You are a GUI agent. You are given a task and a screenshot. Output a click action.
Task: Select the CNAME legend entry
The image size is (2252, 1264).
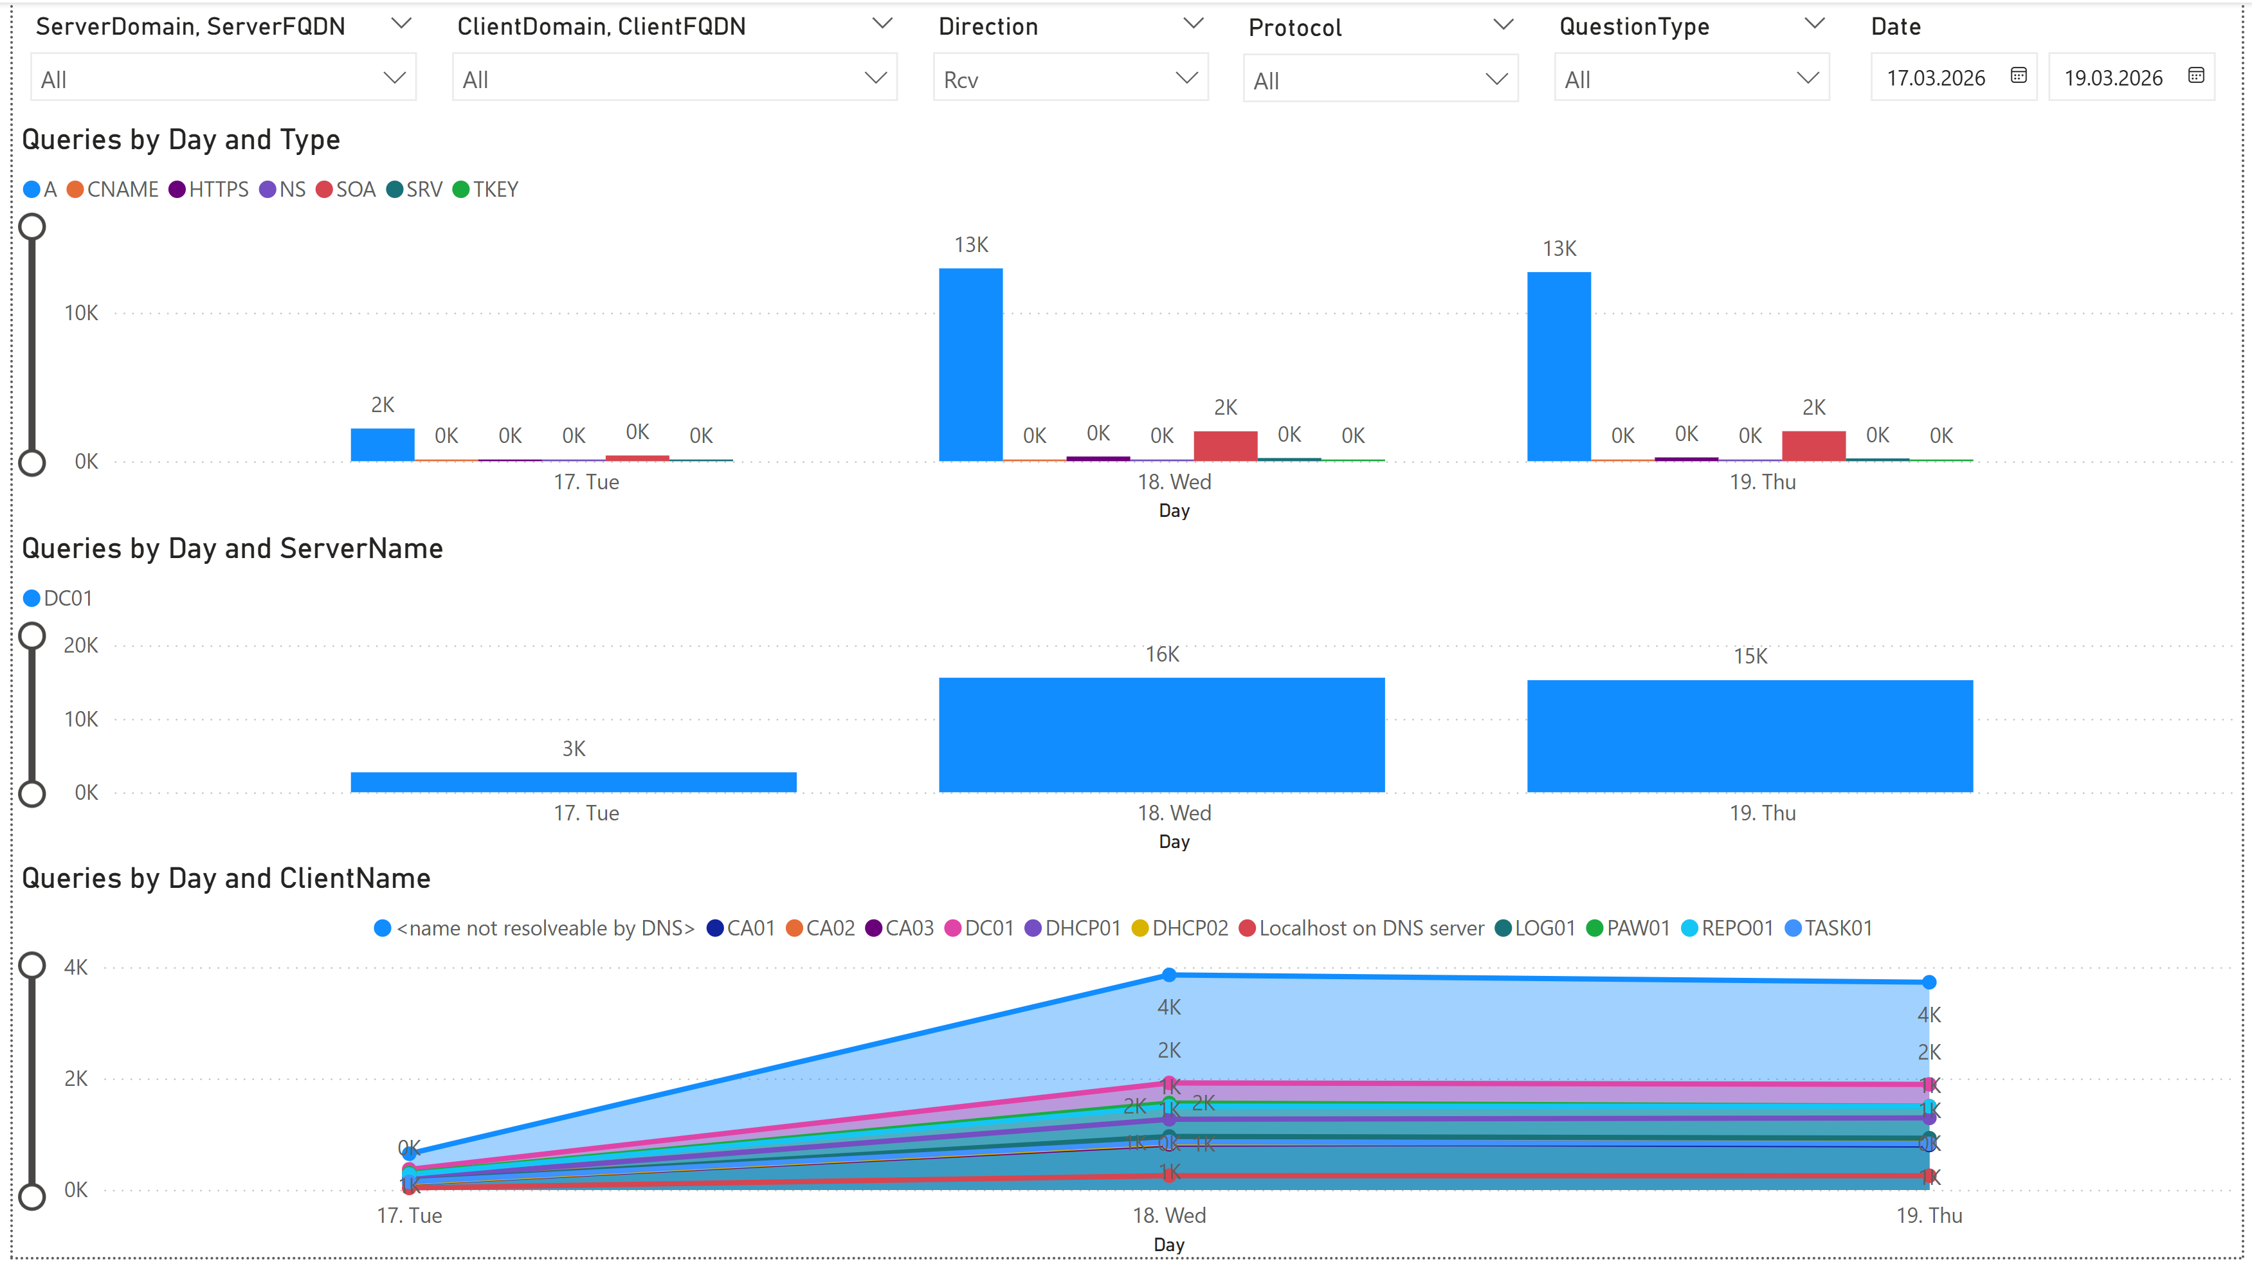pos(122,190)
